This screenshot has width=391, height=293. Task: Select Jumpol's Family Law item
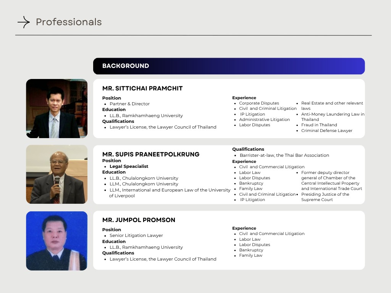pos(250,255)
